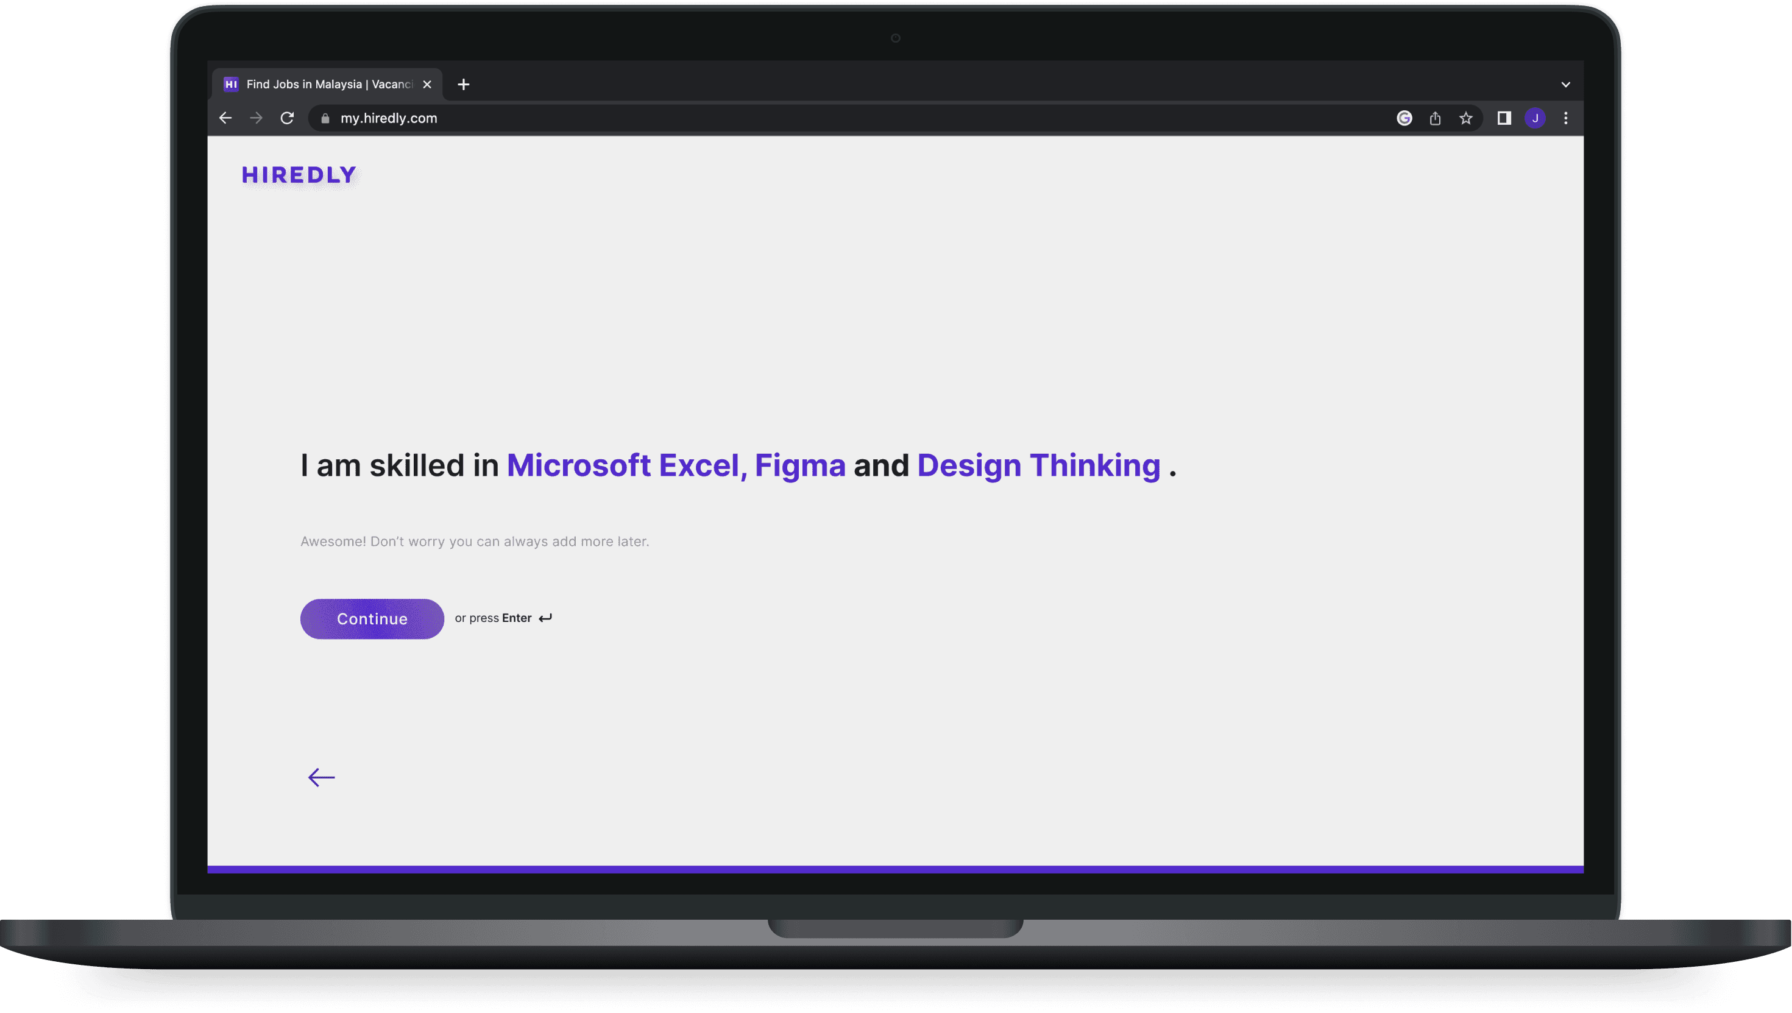The width and height of the screenshot is (1792, 1013).
Task: Click the share page icon
Action: [1435, 118]
